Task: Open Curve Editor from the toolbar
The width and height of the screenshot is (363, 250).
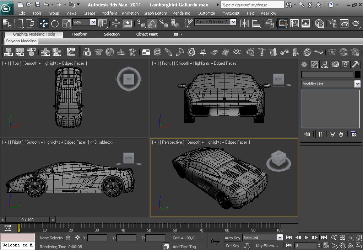Action: coord(294,23)
